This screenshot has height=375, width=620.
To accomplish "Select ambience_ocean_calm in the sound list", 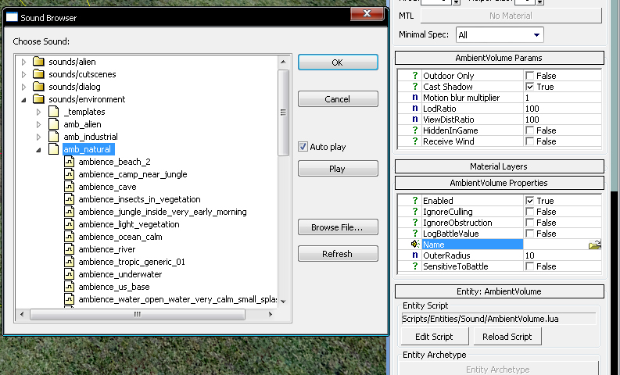I will coord(120,237).
